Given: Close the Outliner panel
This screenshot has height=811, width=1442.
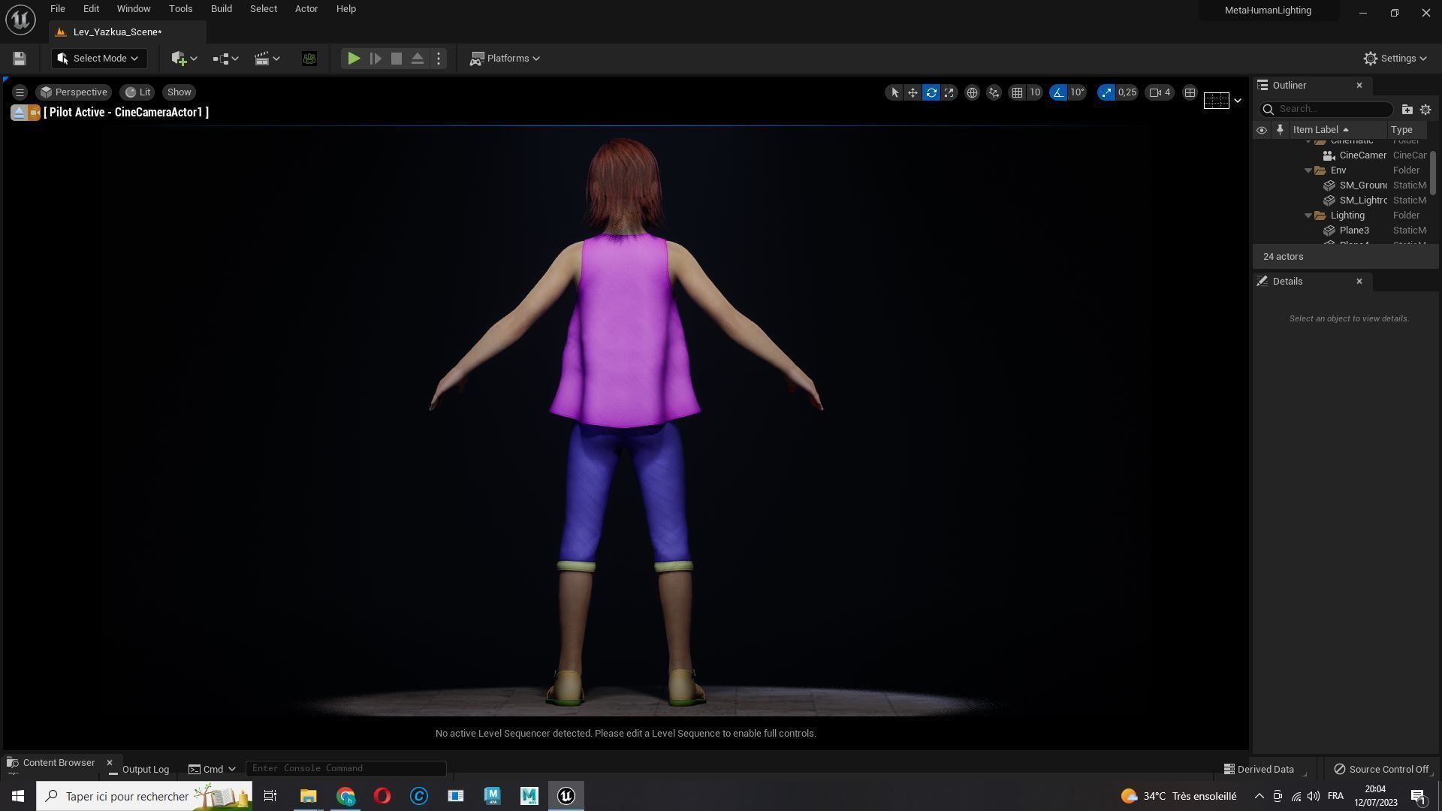Looking at the screenshot, I should [1359, 86].
